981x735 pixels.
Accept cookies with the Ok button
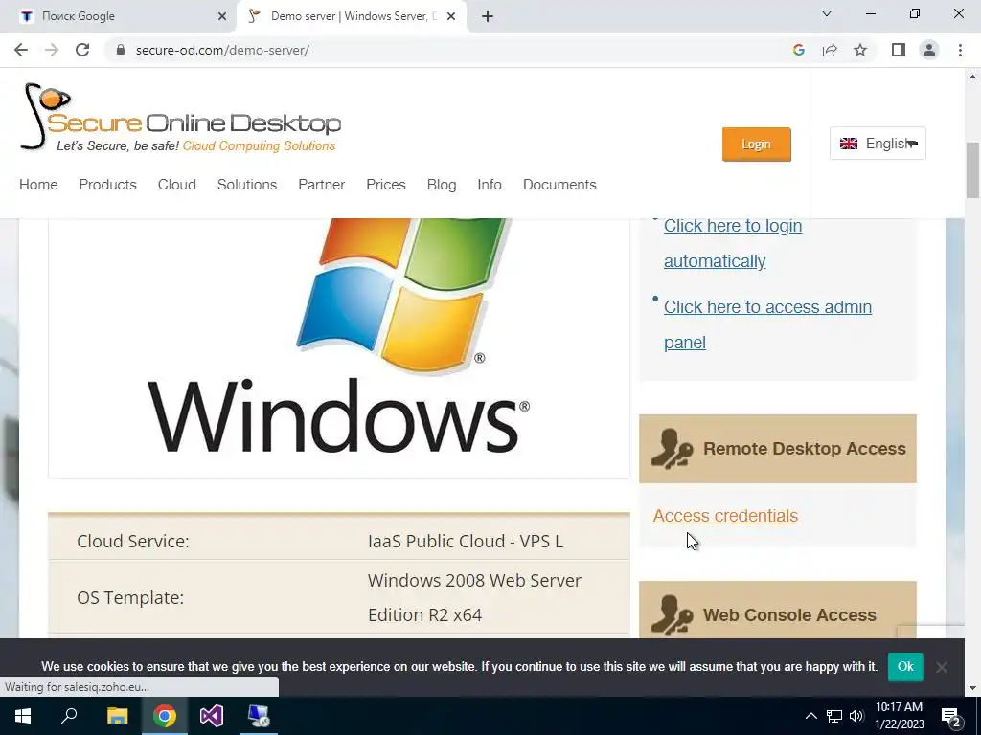(905, 667)
